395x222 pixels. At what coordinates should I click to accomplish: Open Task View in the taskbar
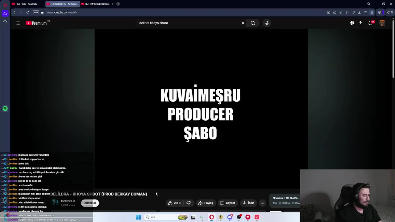[x=193, y=217]
